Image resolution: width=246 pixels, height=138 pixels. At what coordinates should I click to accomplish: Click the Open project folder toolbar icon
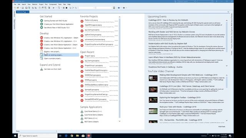(18, 8)
